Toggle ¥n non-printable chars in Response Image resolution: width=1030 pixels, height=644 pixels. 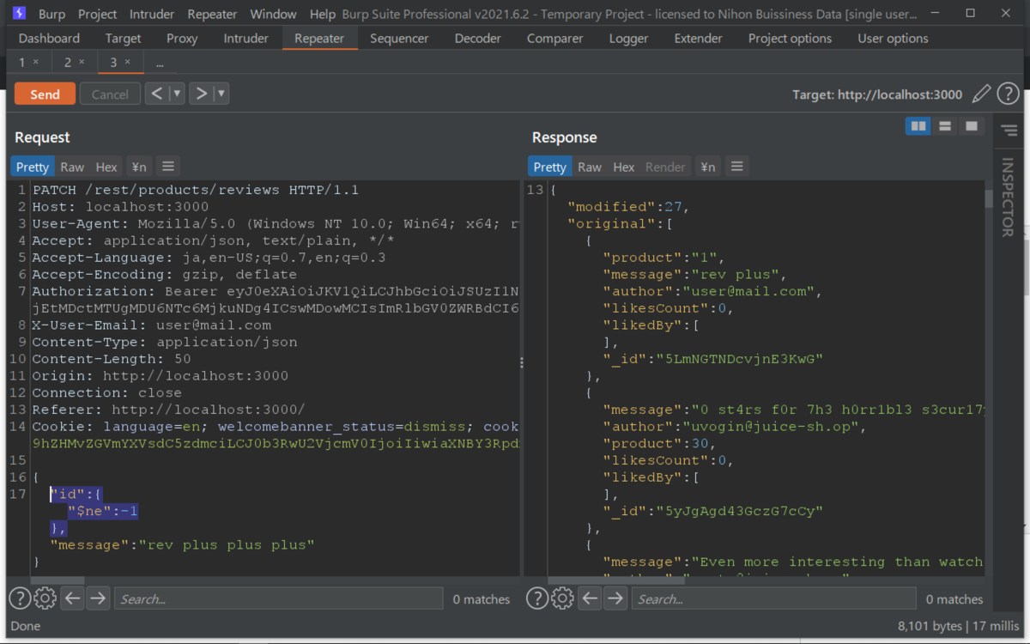point(707,167)
